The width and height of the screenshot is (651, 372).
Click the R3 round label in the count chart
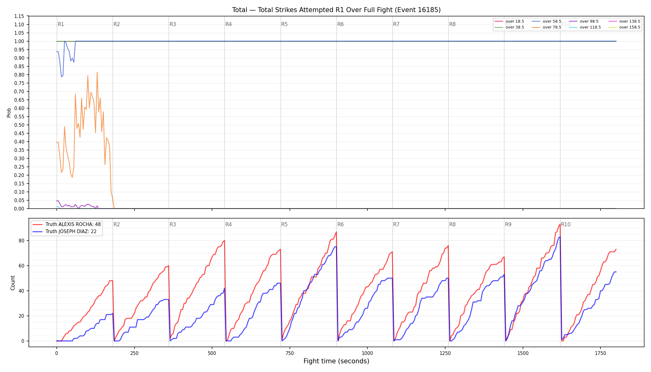pos(173,224)
